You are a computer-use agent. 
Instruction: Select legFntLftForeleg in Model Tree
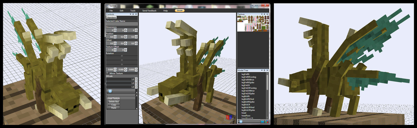tap(249, 88)
